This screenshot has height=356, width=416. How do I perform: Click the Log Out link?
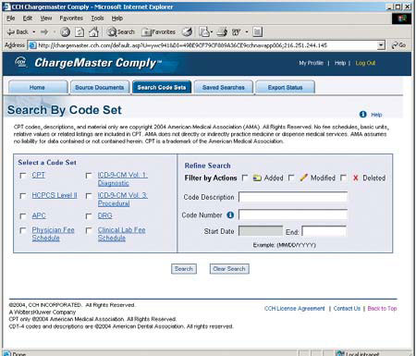click(365, 63)
